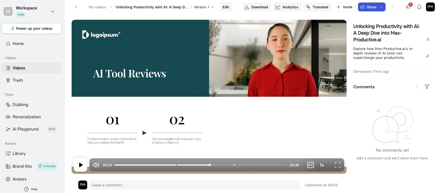Image resolution: width=436 pixels, height=193 pixels.
Task: Play the video
Action: (x=81, y=165)
